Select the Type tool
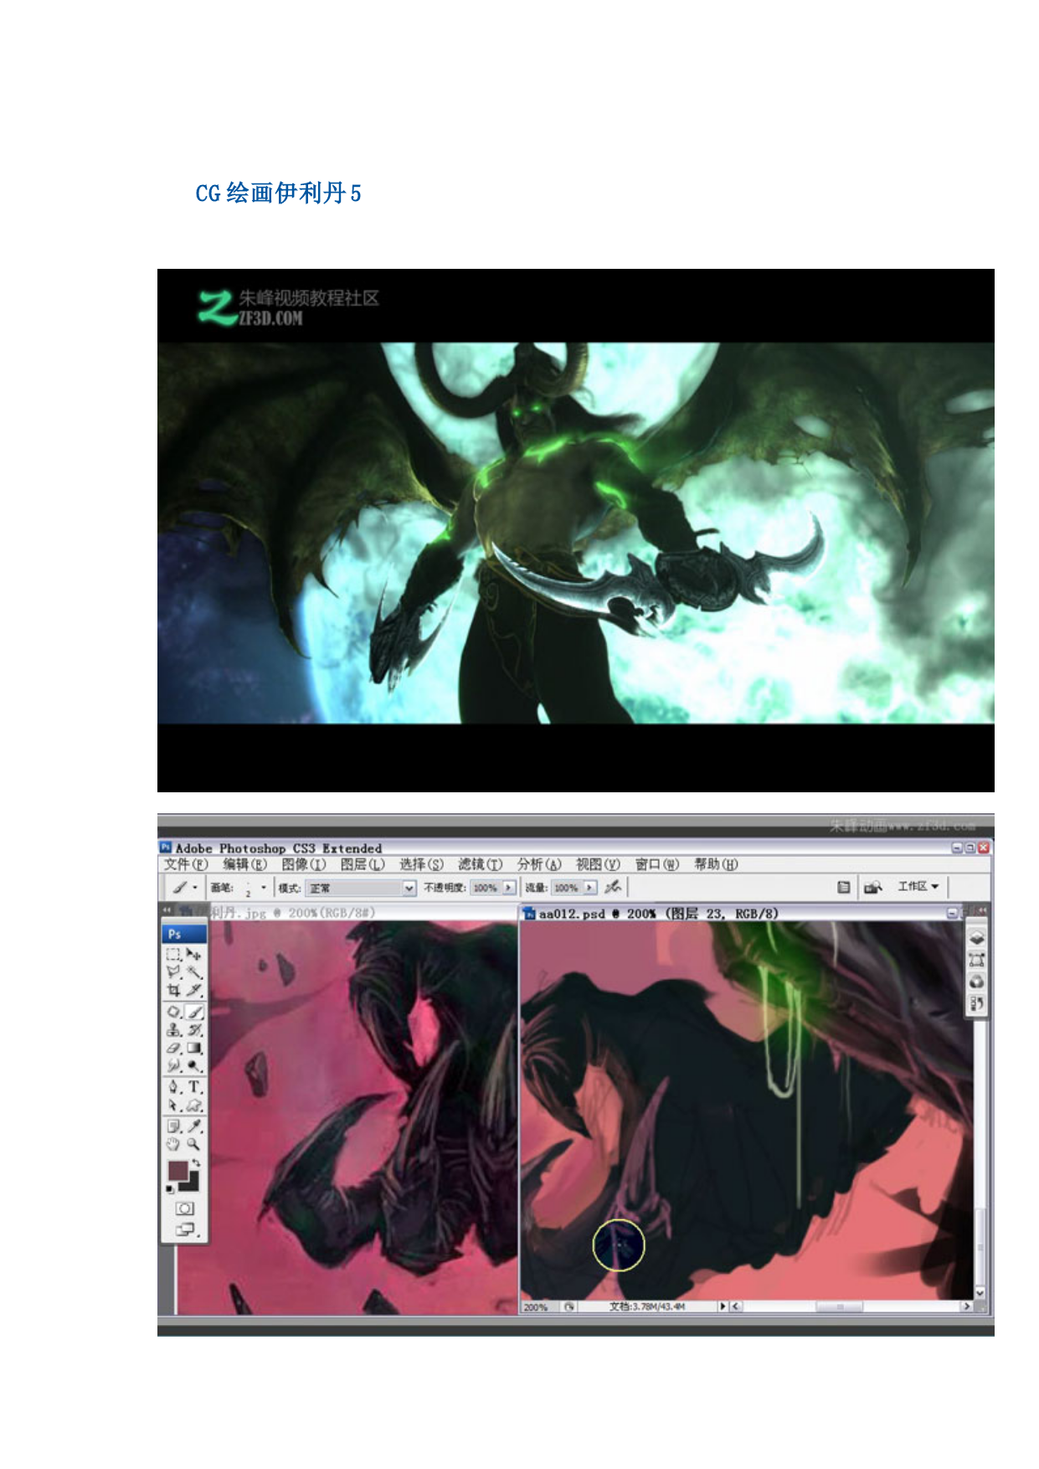1039x1469 pixels. click(x=194, y=1087)
